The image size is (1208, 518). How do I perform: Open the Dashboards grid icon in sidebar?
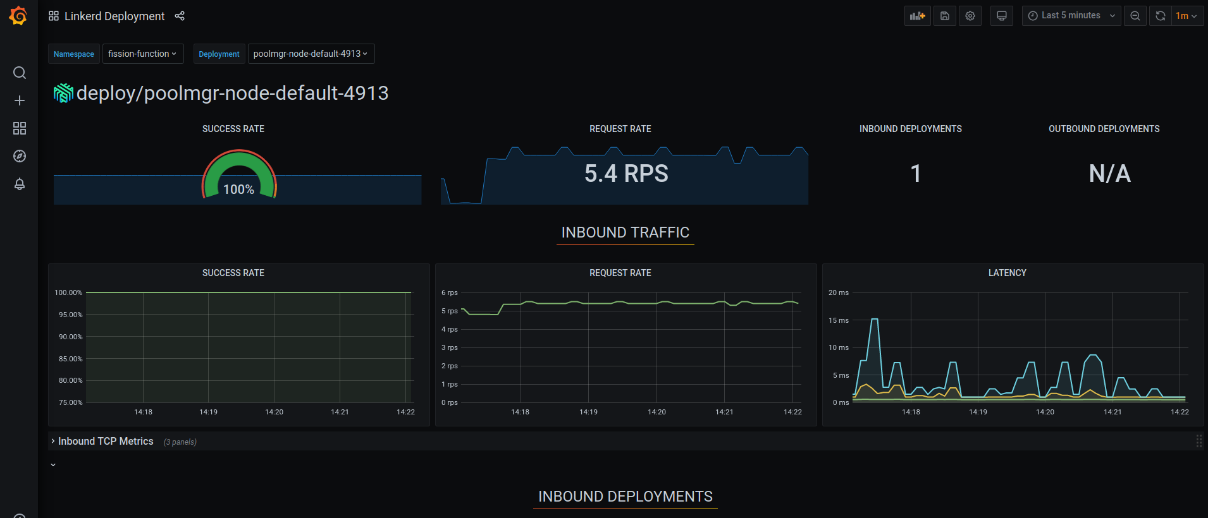coord(20,128)
